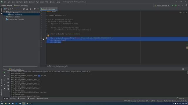This screenshot has height=105, width=188.
Task: Open Search Everywhere magnifier icon
Action: click(187, 6)
